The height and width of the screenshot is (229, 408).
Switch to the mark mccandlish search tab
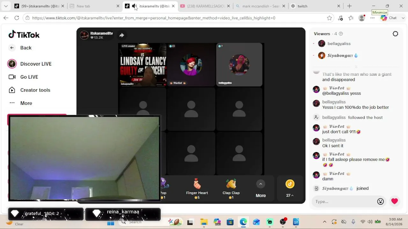(260, 6)
